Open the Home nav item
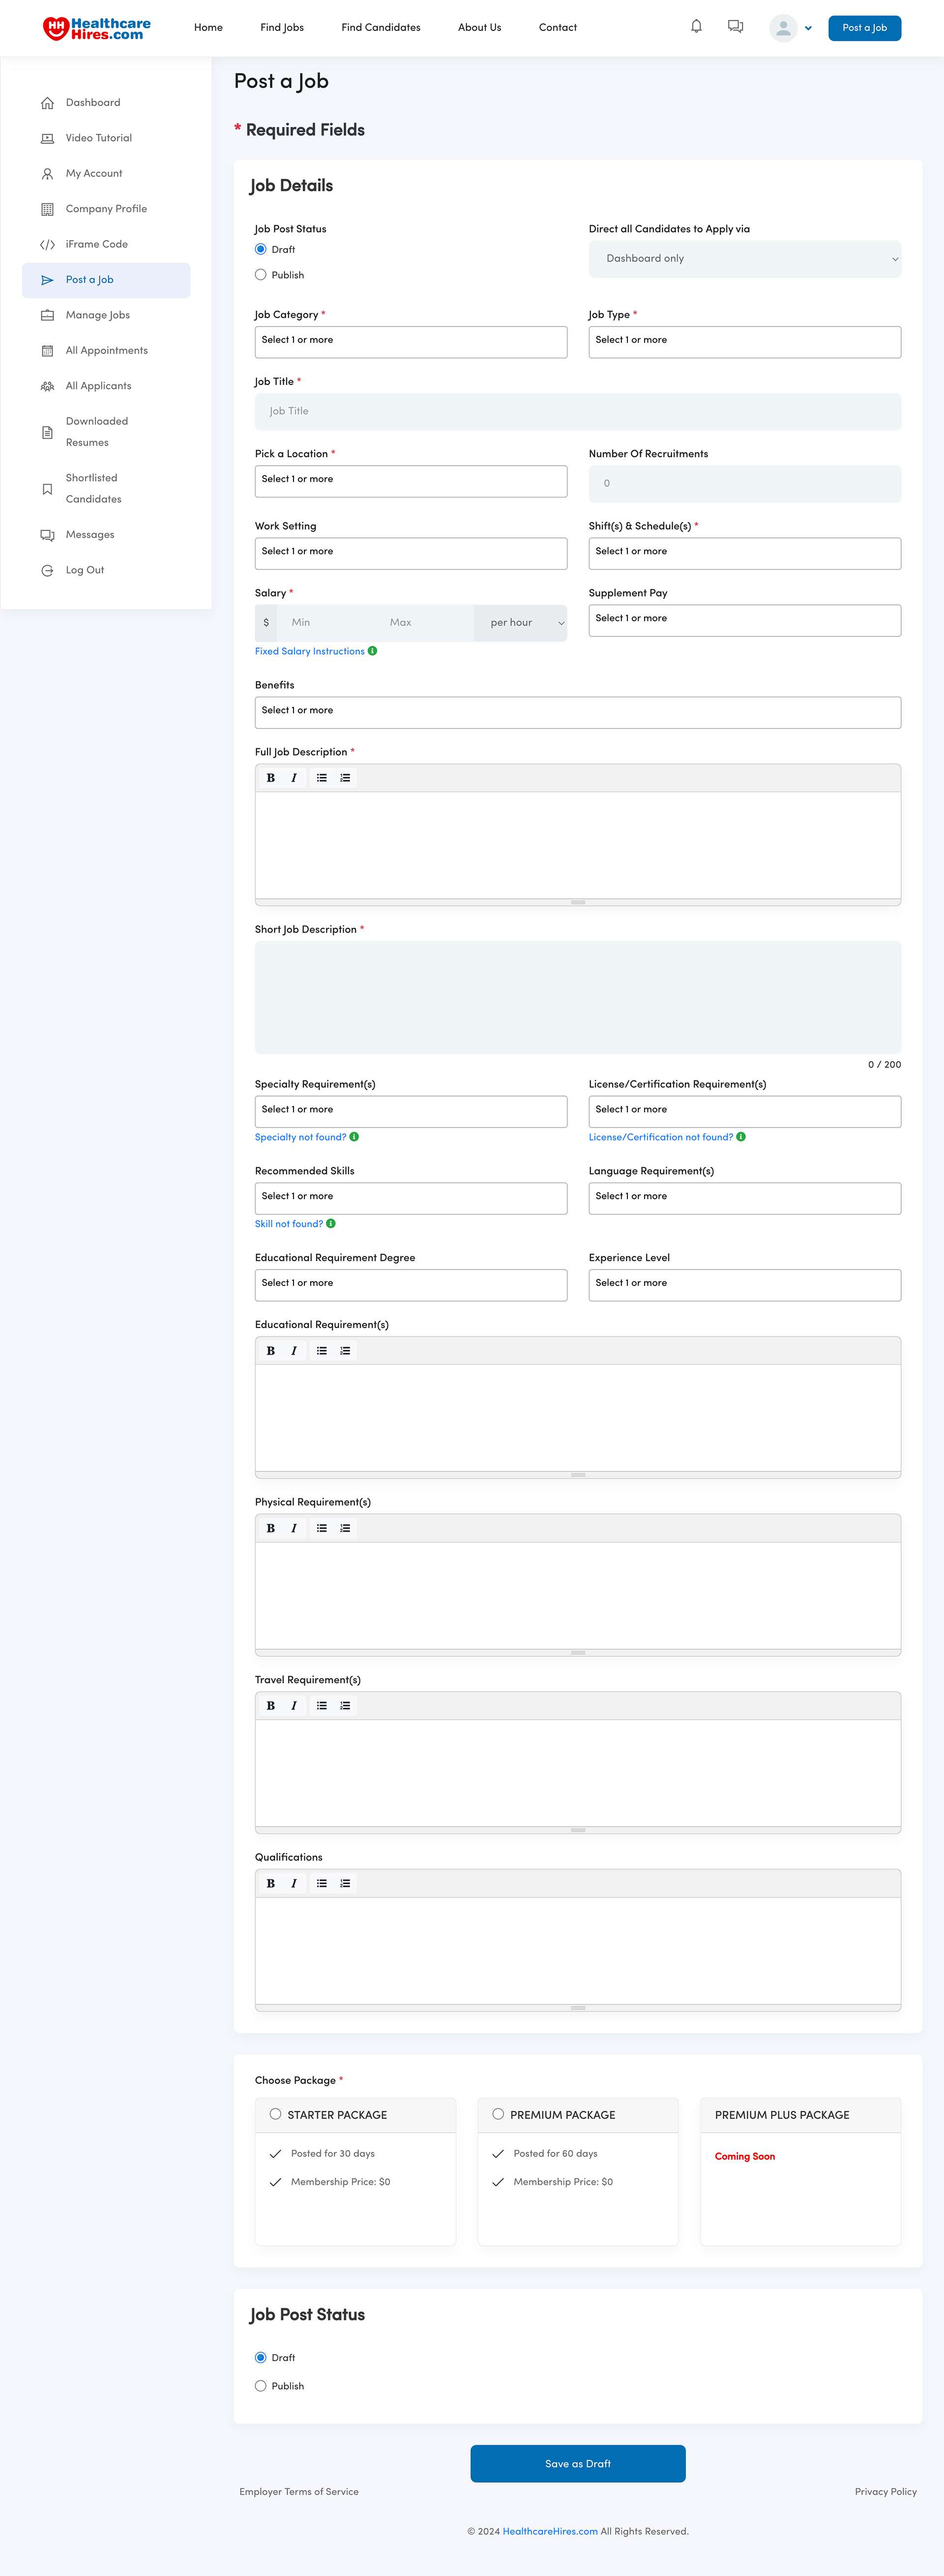The height and width of the screenshot is (2576, 944). [x=208, y=28]
